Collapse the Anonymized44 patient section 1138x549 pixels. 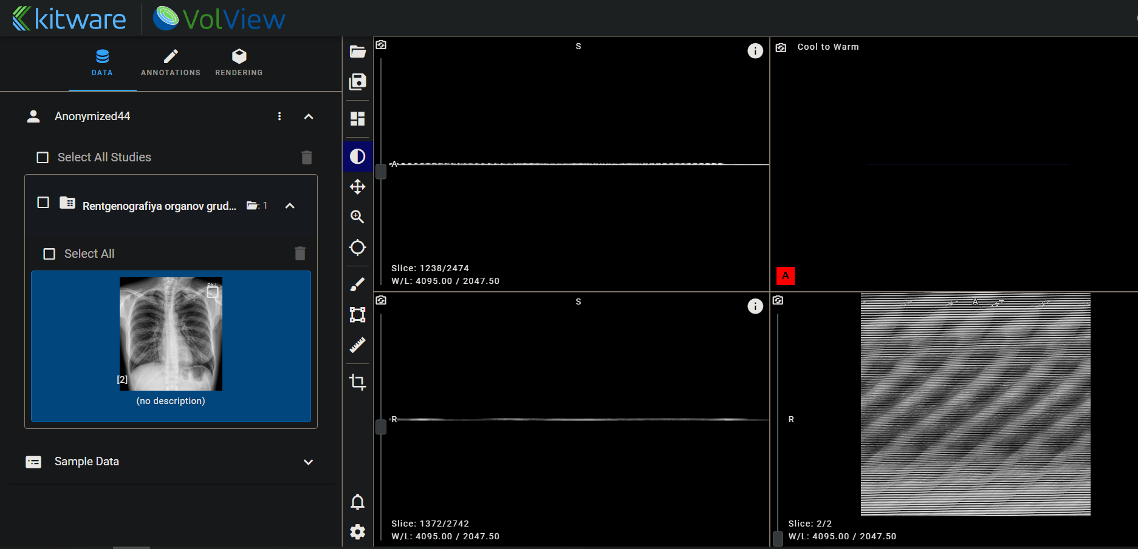(309, 116)
